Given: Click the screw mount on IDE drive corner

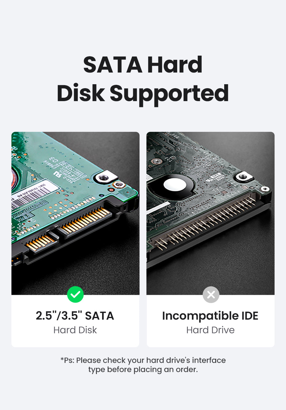Looking at the screenshot, I should click(x=243, y=177).
